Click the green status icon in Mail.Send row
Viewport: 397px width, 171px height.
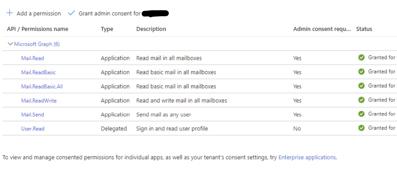[361, 114]
